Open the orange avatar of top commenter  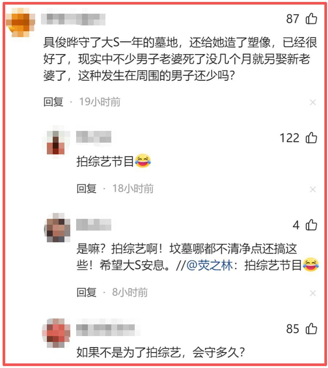tap(20, 22)
